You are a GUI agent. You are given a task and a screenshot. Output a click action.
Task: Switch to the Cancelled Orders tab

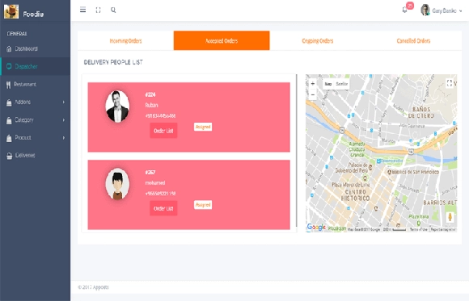click(x=413, y=40)
